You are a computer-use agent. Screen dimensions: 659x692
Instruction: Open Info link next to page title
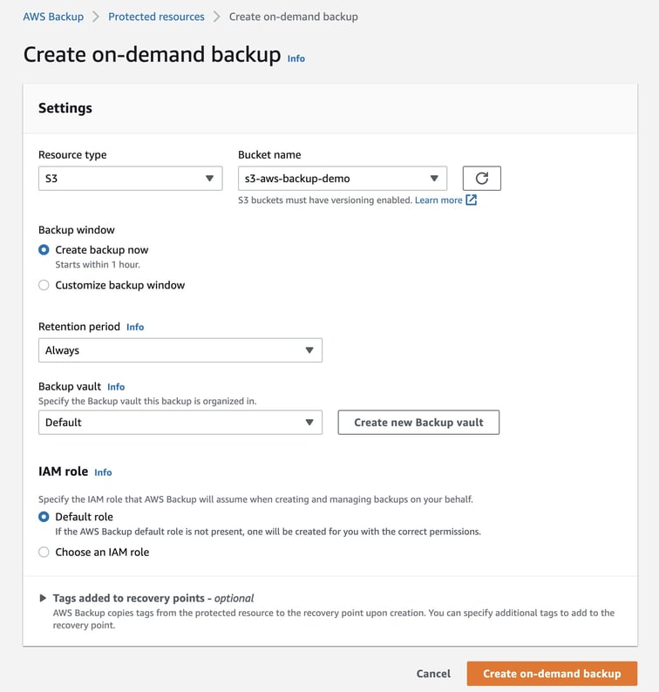click(x=296, y=58)
